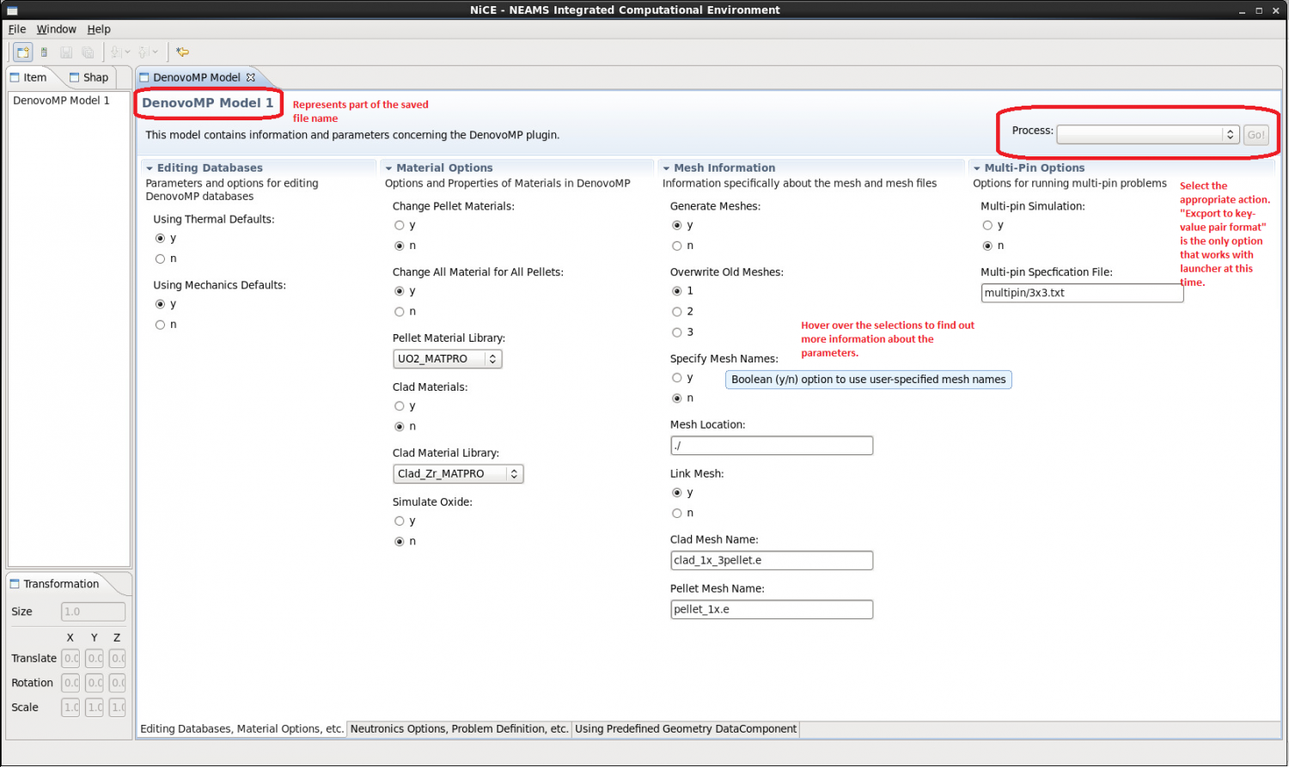Select the DenovoMP Model editor tab
Viewport: 1289px width, 767px height.
tap(197, 77)
